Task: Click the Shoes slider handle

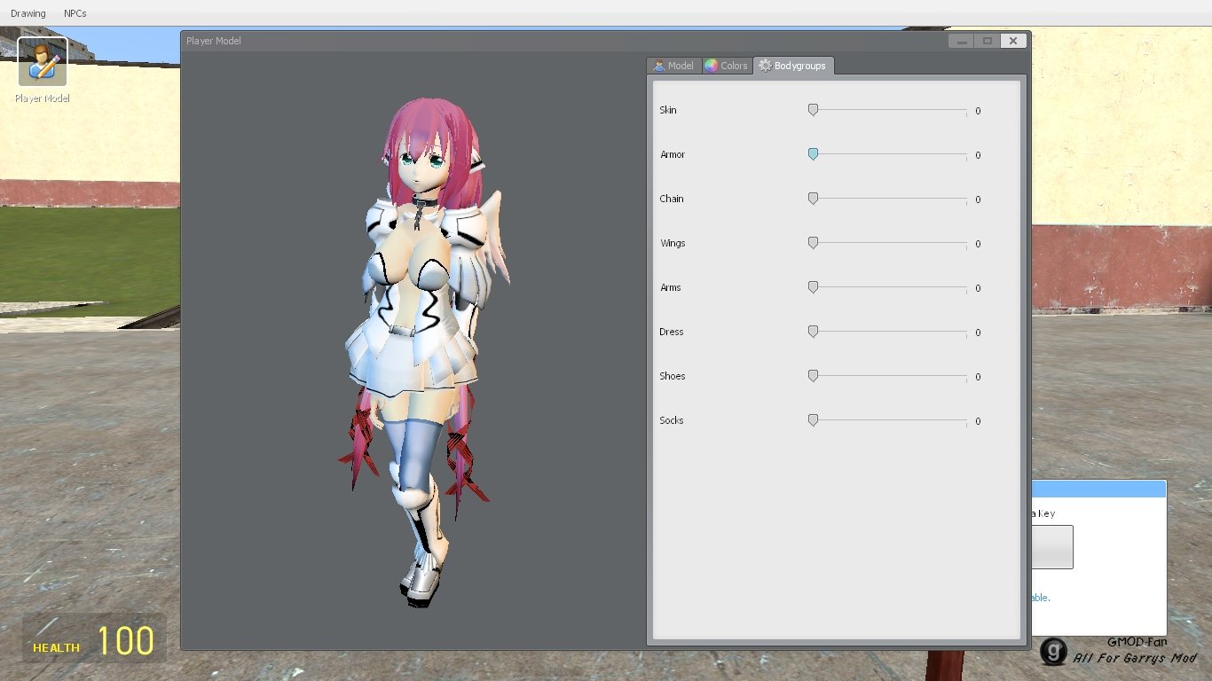Action: coord(813,376)
